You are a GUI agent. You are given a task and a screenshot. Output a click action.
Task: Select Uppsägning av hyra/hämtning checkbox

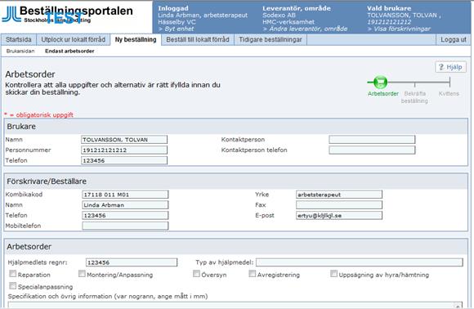coord(333,274)
